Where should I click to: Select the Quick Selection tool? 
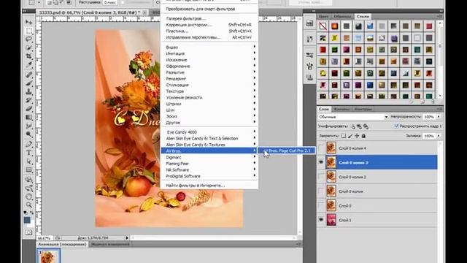29,47
